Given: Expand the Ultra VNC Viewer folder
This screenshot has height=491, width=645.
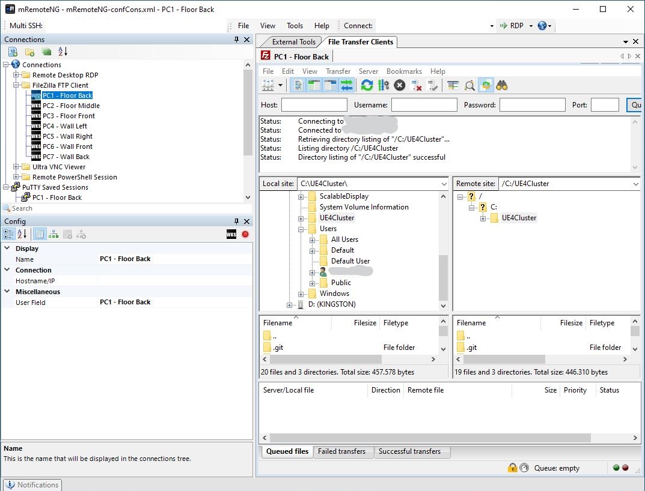Looking at the screenshot, I should 16,167.
